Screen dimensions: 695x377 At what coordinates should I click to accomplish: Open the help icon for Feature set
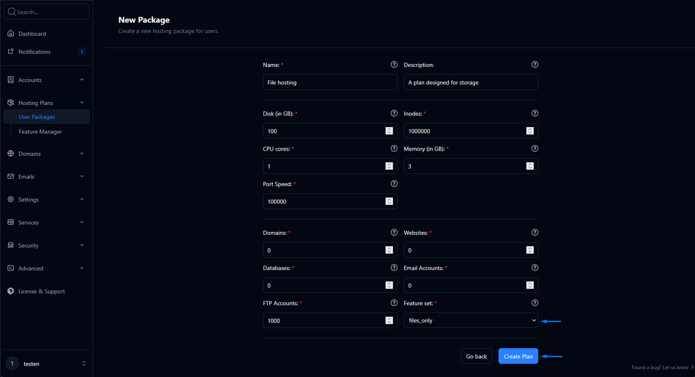coord(535,303)
